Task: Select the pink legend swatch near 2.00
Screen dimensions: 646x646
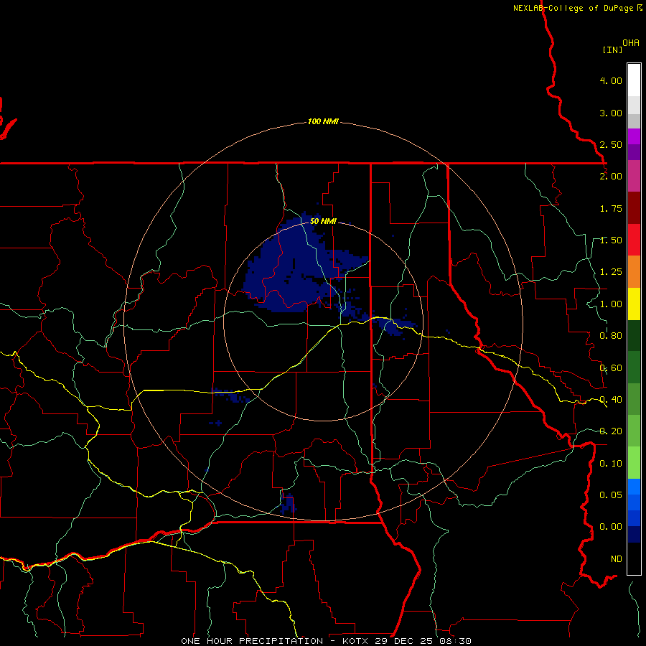Action: pos(634,177)
